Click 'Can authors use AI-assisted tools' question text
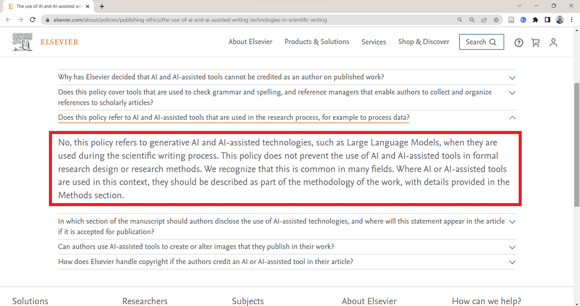The width and height of the screenshot is (580, 306). point(196,247)
